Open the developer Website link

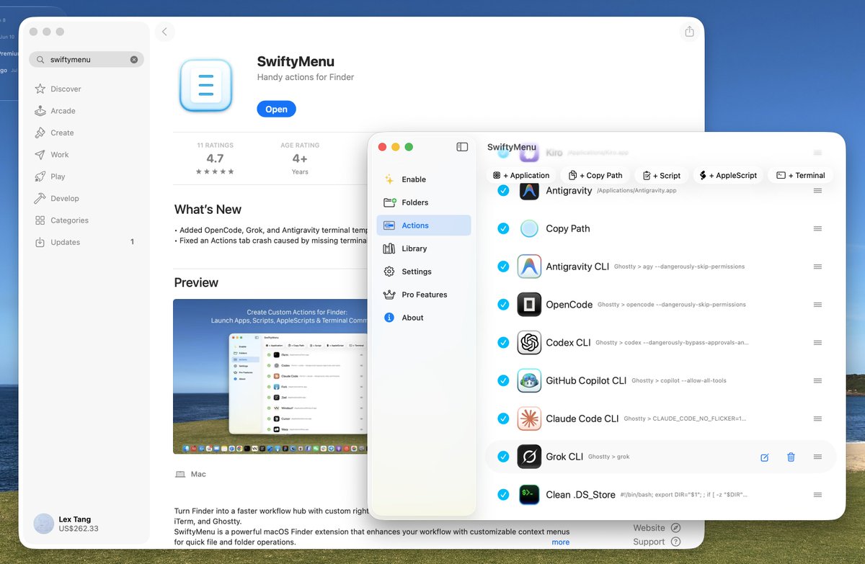[x=657, y=528]
